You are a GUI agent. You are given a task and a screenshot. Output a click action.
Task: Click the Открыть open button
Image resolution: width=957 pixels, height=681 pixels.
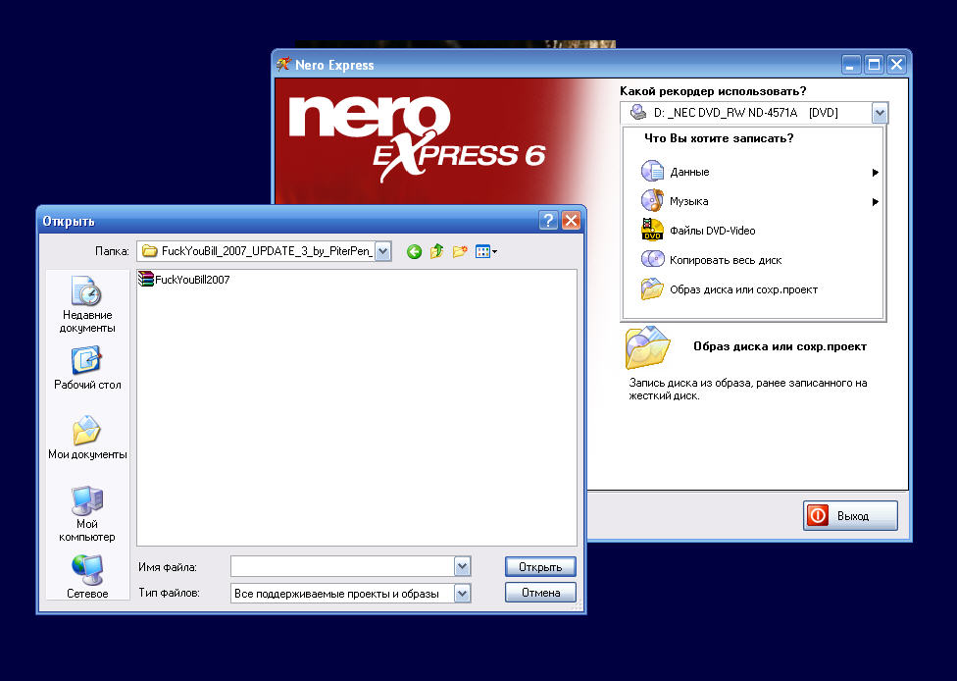540,567
